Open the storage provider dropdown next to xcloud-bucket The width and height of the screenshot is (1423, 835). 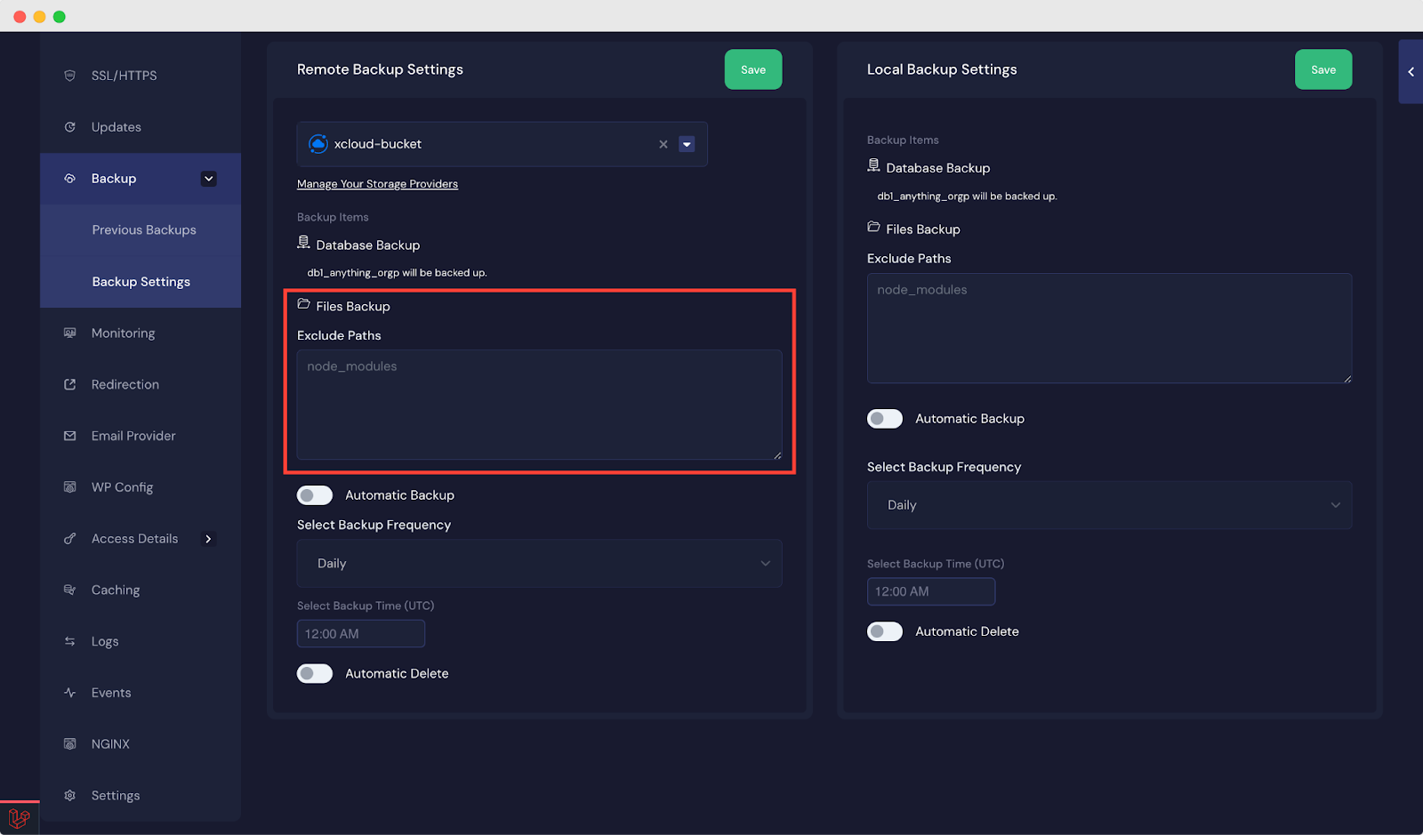pos(687,143)
